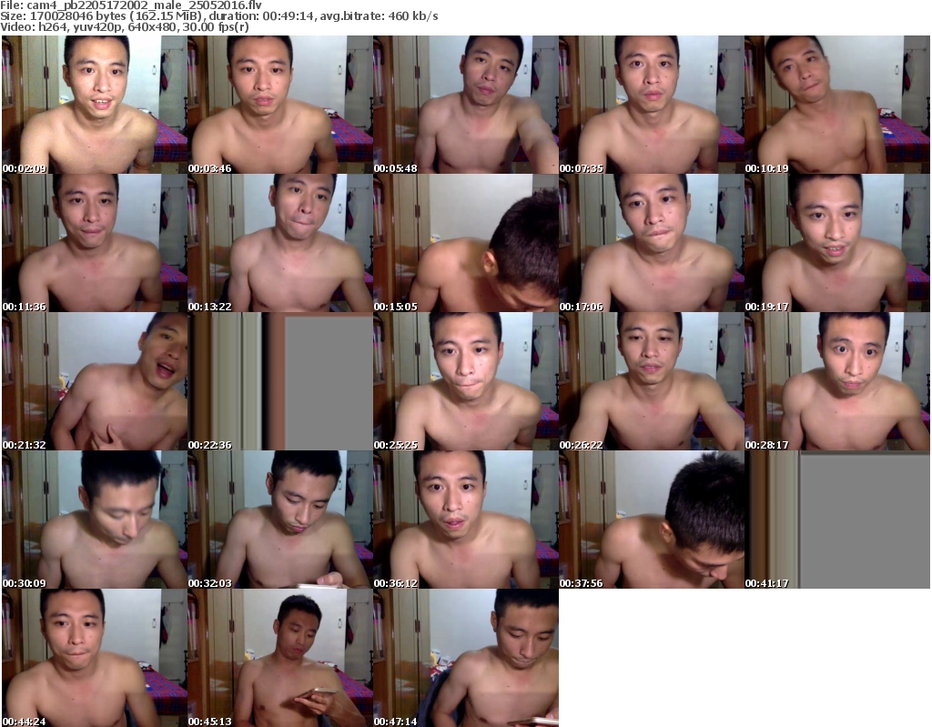Screen dimensions: 932x727
Task: Select the thumbnail stamped 00:05:48
Action: pos(466,105)
